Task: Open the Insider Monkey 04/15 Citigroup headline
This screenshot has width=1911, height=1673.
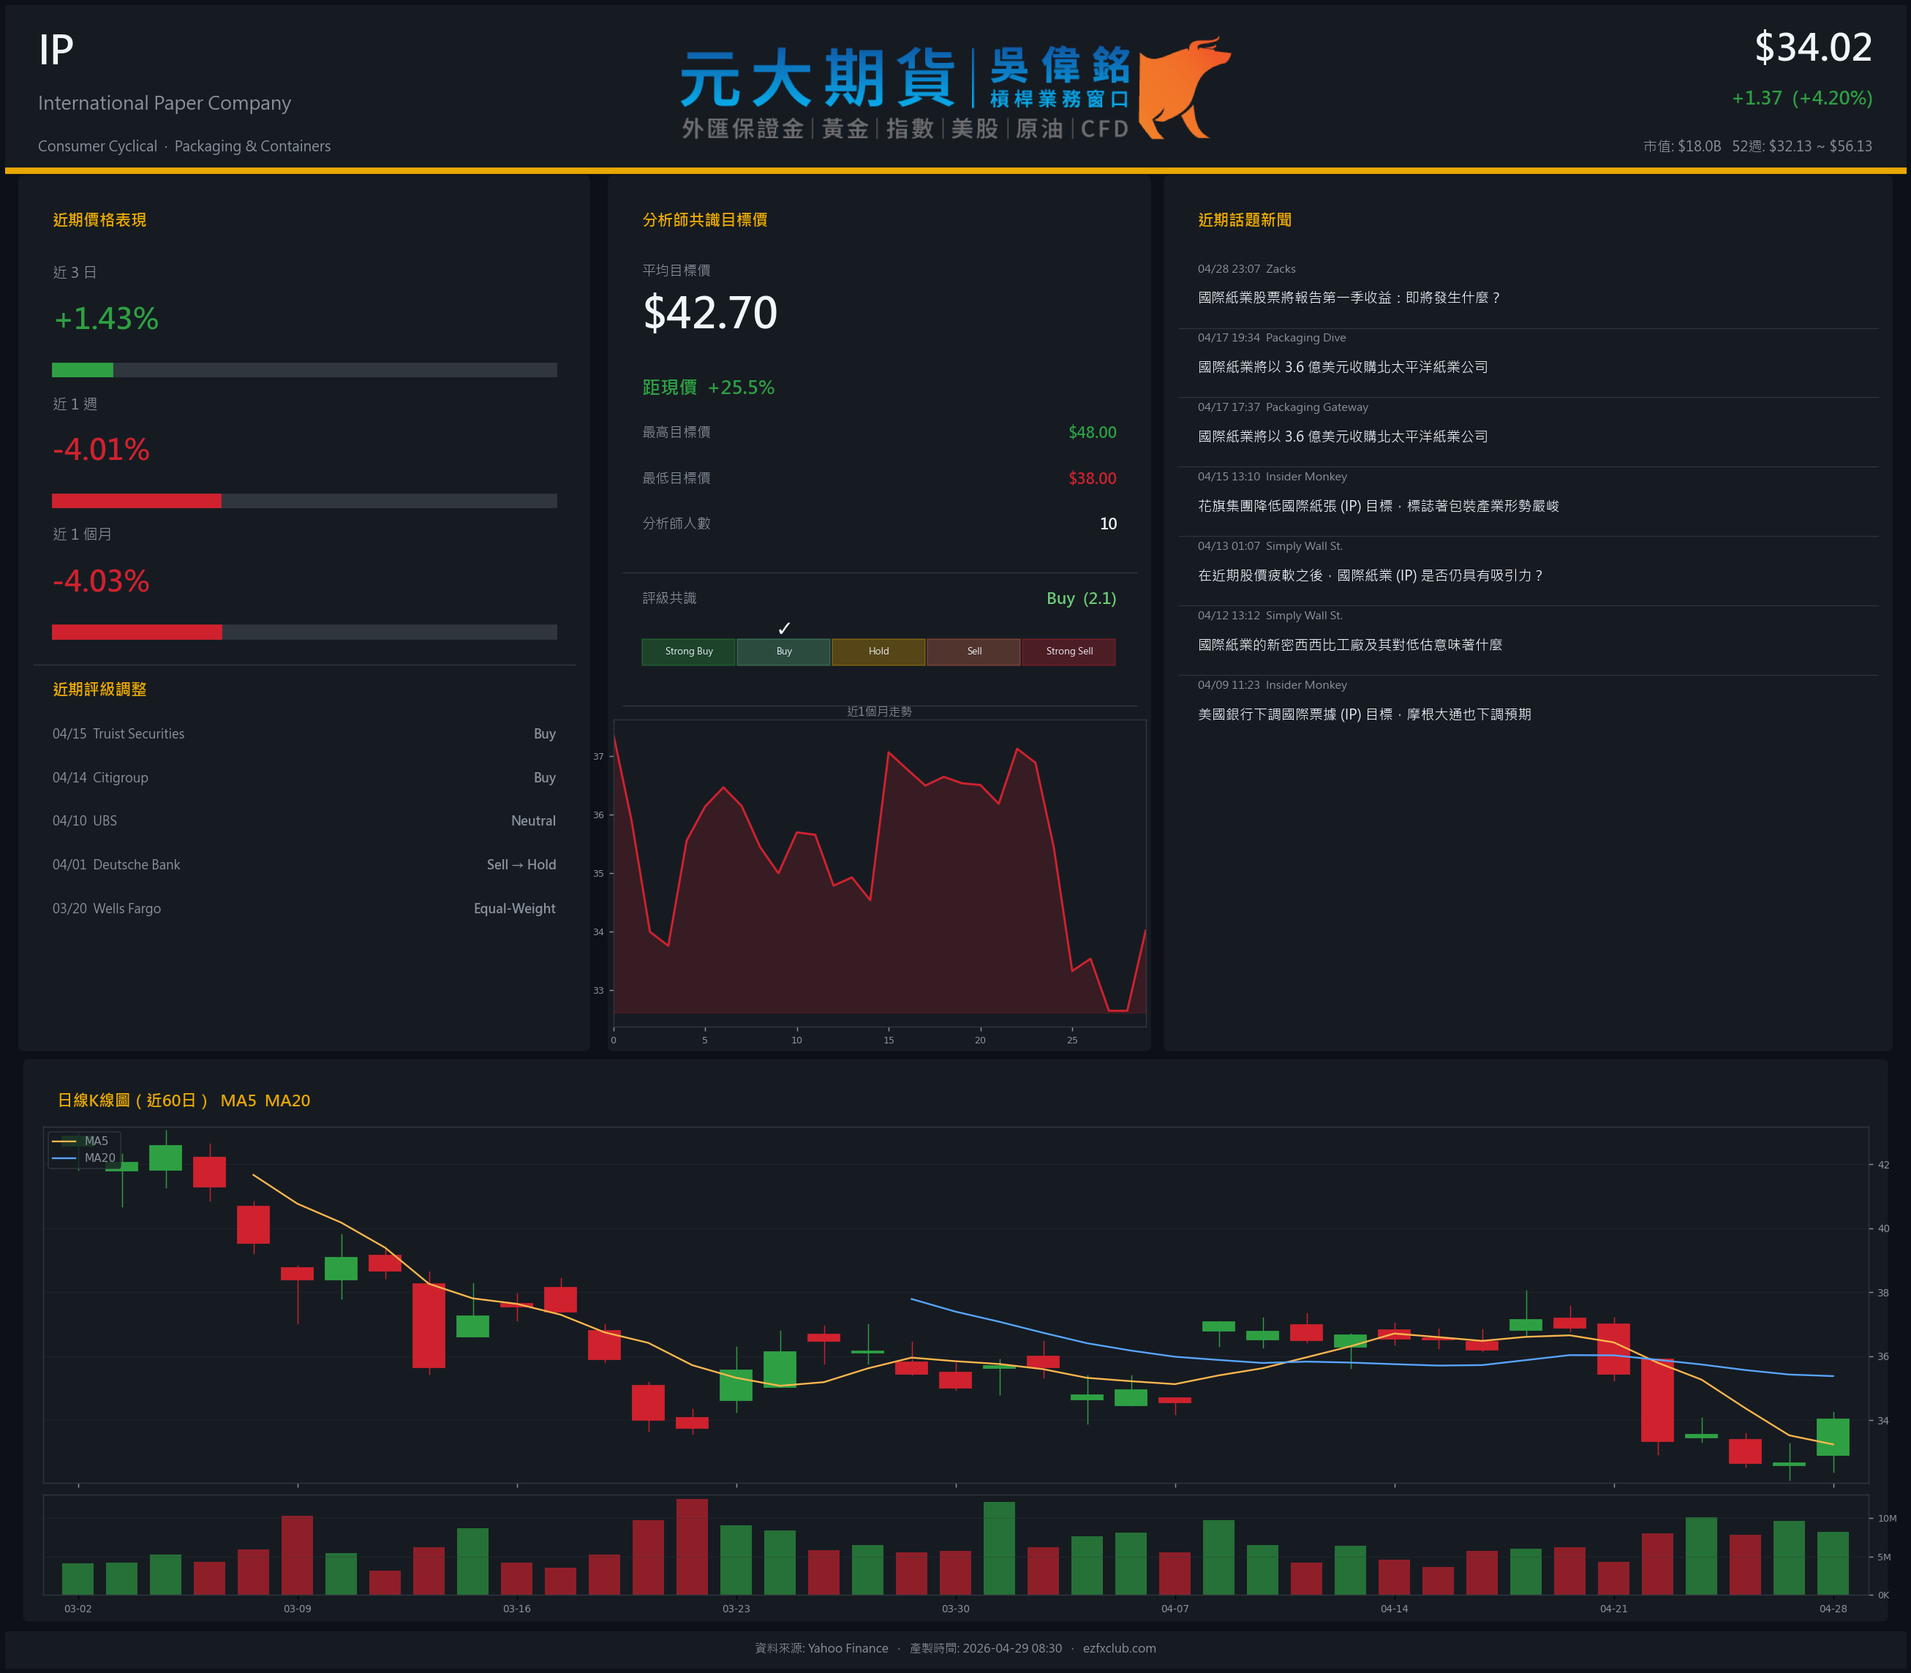Action: [1378, 506]
